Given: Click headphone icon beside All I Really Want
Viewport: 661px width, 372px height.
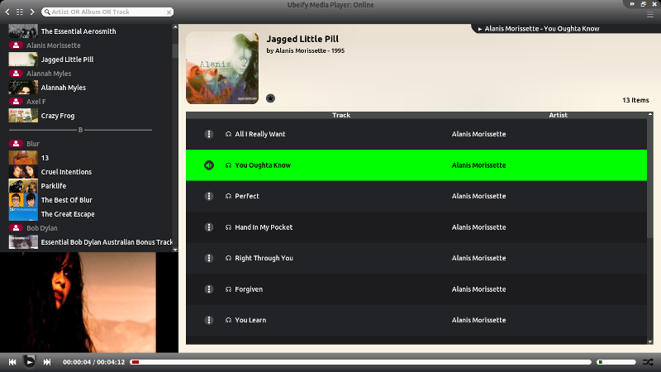Looking at the screenshot, I should 229,134.
